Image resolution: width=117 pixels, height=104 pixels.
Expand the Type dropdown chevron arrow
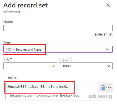point(108,49)
